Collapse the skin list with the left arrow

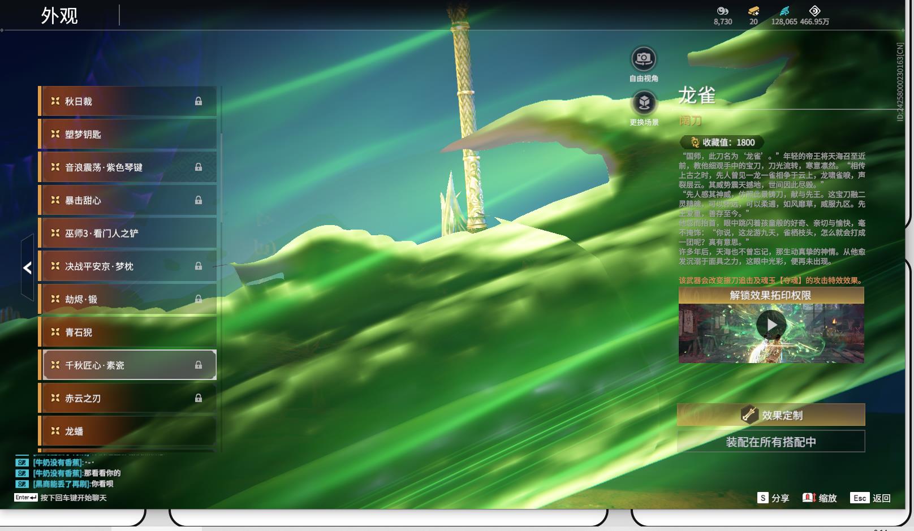point(27,267)
